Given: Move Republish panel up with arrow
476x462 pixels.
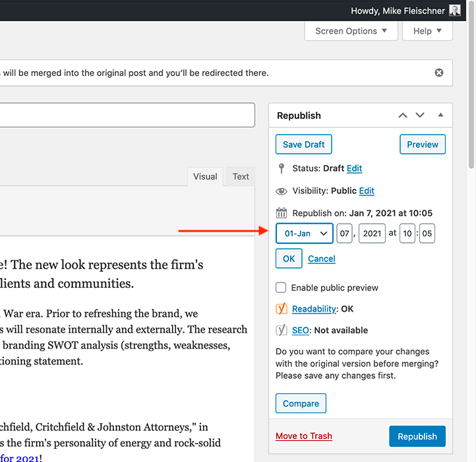Looking at the screenshot, I should pyautogui.click(x=403, y=115).
